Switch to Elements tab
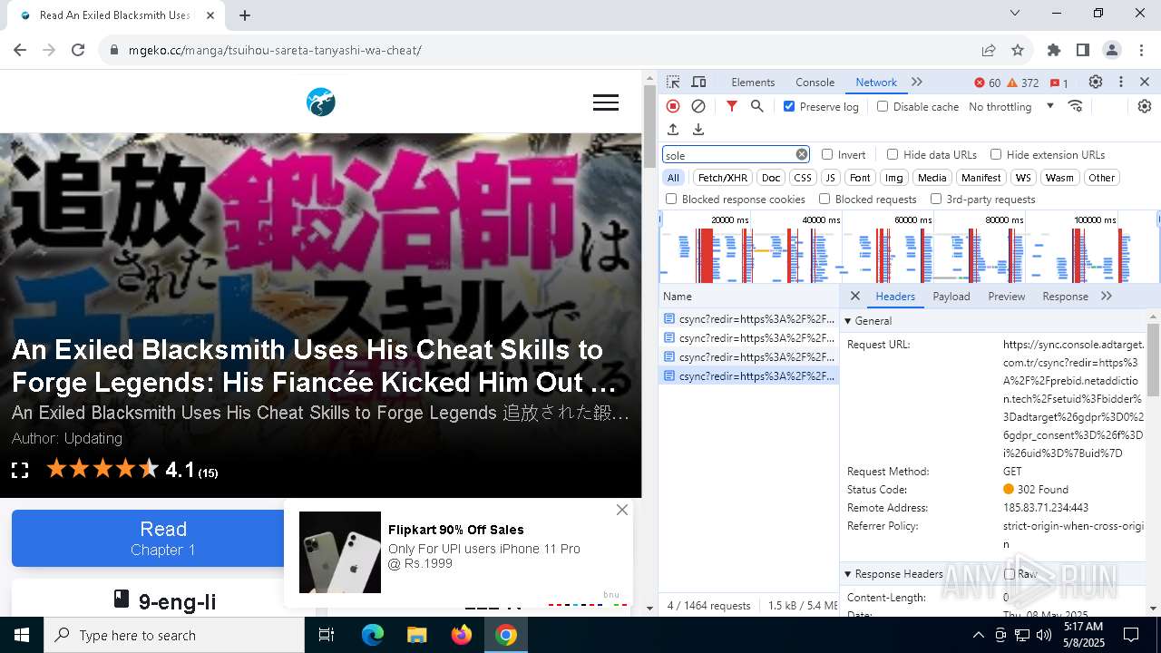Viewport: 1161px width, 653px height. (753, 82)
